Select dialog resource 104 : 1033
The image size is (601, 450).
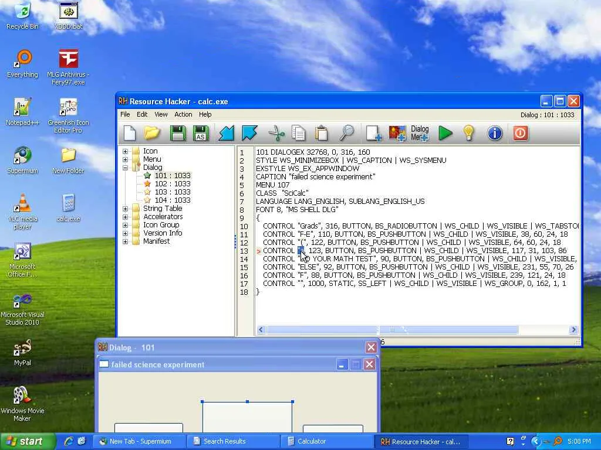point(173,200)
